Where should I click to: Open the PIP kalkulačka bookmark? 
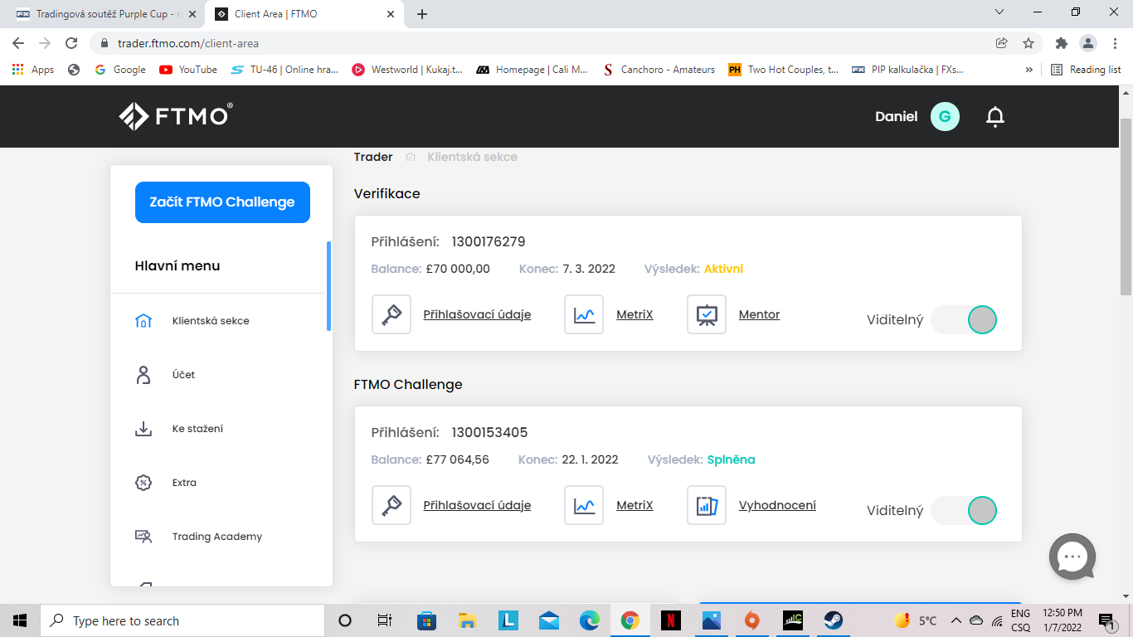[908, 70]
